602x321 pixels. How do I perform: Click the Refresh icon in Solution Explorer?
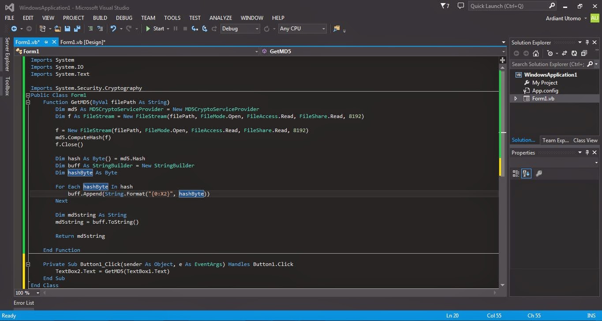click(574, 53)
